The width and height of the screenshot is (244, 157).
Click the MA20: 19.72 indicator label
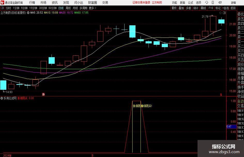[x=66, y=13]
